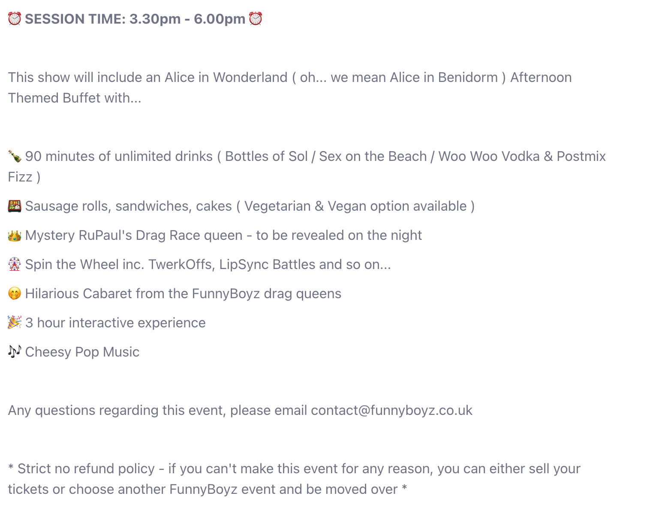662x514 pixels.
Task: Click the 'Cheesy Pop Music' text
Action: 82,352
